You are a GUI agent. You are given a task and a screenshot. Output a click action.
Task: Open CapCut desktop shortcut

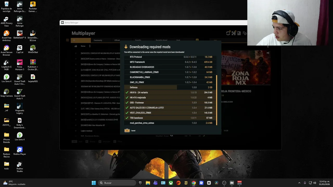(20, 49)
